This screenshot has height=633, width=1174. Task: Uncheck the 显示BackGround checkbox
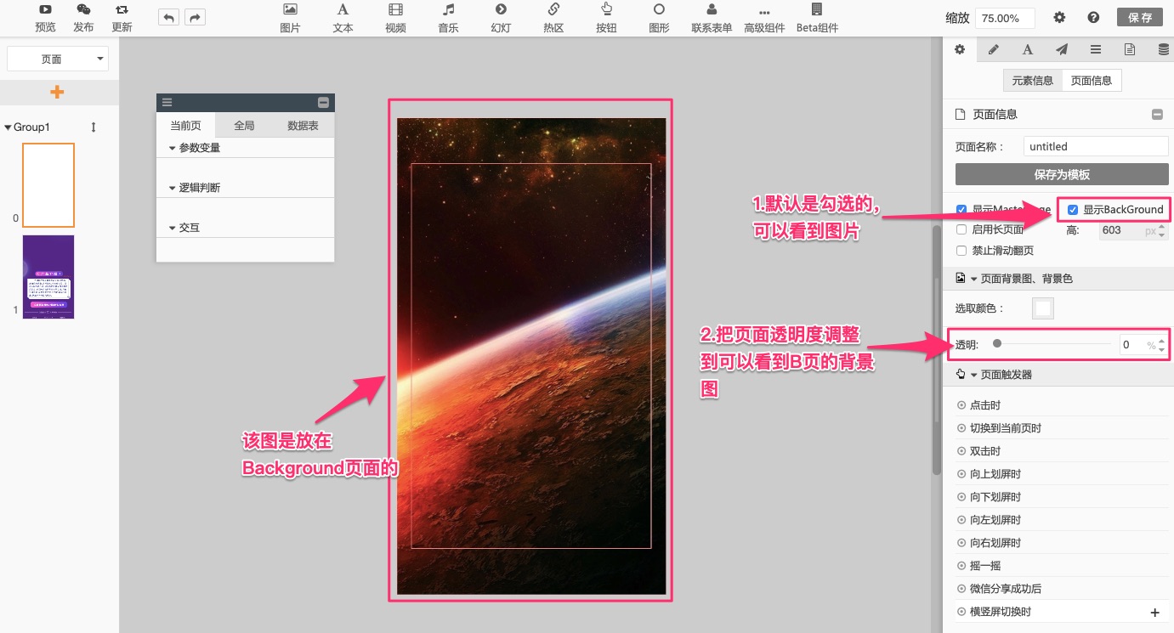(1073, 210)
